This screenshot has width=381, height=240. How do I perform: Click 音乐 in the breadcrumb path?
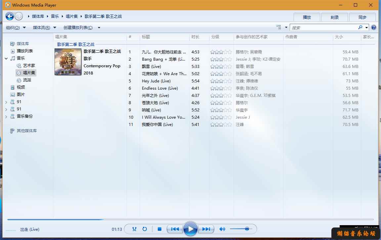[55, 16]
